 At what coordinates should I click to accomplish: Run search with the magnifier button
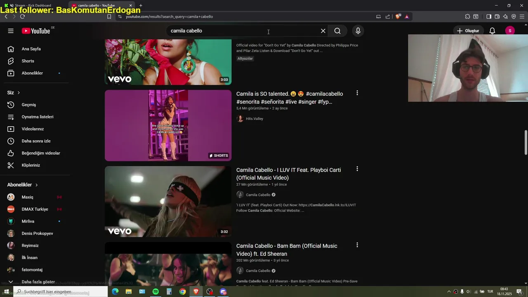[x=337, y=31]
